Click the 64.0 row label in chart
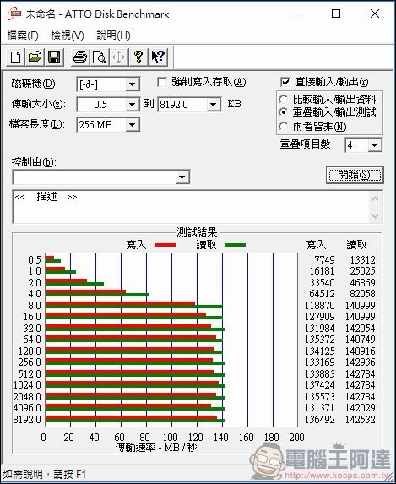 (32, 340)
